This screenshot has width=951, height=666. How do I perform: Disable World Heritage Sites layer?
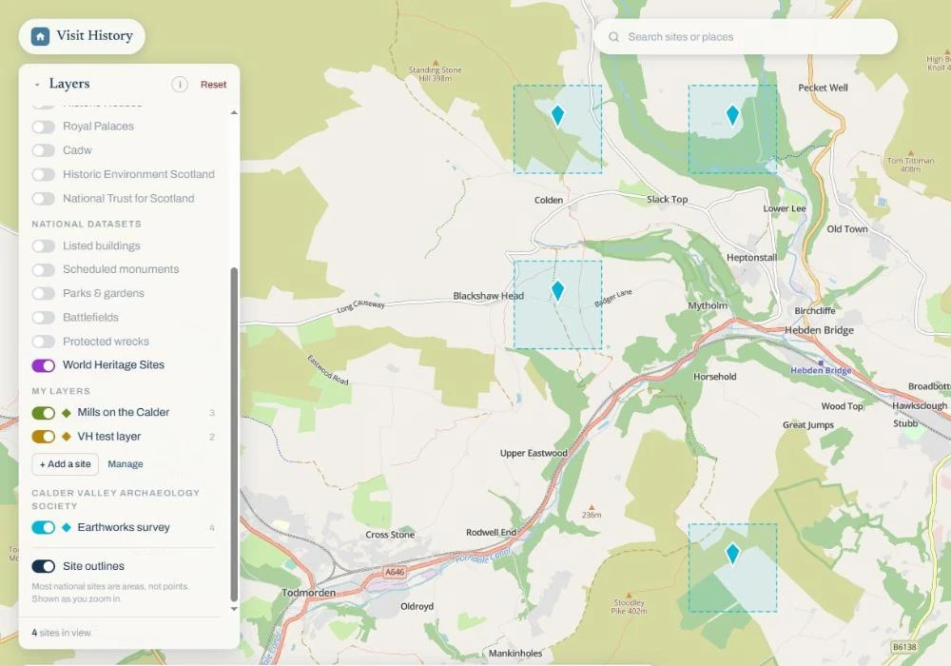point(43,365)
